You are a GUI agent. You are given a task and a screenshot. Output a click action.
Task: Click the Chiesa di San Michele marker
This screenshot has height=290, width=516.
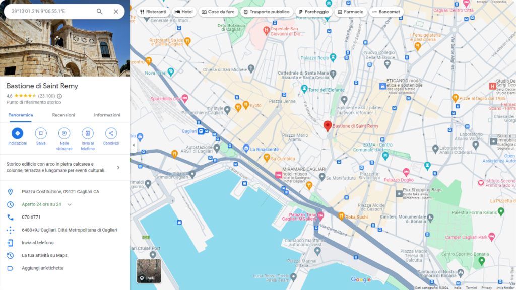pyautogui.click(x=251, y=68)
